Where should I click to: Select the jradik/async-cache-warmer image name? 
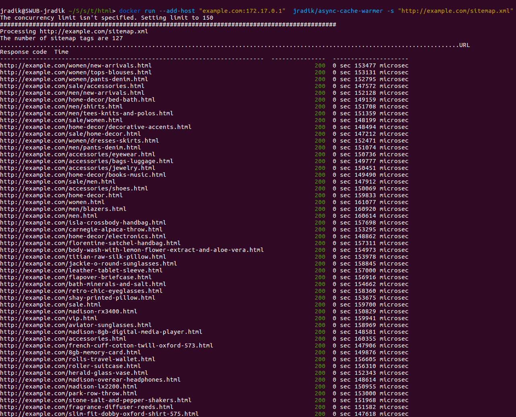click(x=338, y=11)
